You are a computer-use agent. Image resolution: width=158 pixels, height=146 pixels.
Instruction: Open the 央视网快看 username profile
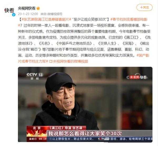[x=27, y=8]
